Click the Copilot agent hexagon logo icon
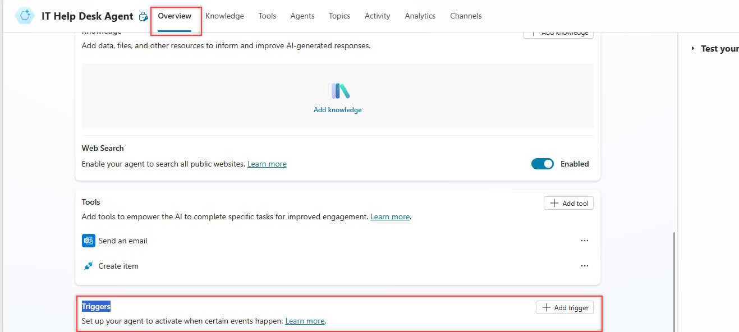This screenshot has height=332, width=739. pos(25,16)
